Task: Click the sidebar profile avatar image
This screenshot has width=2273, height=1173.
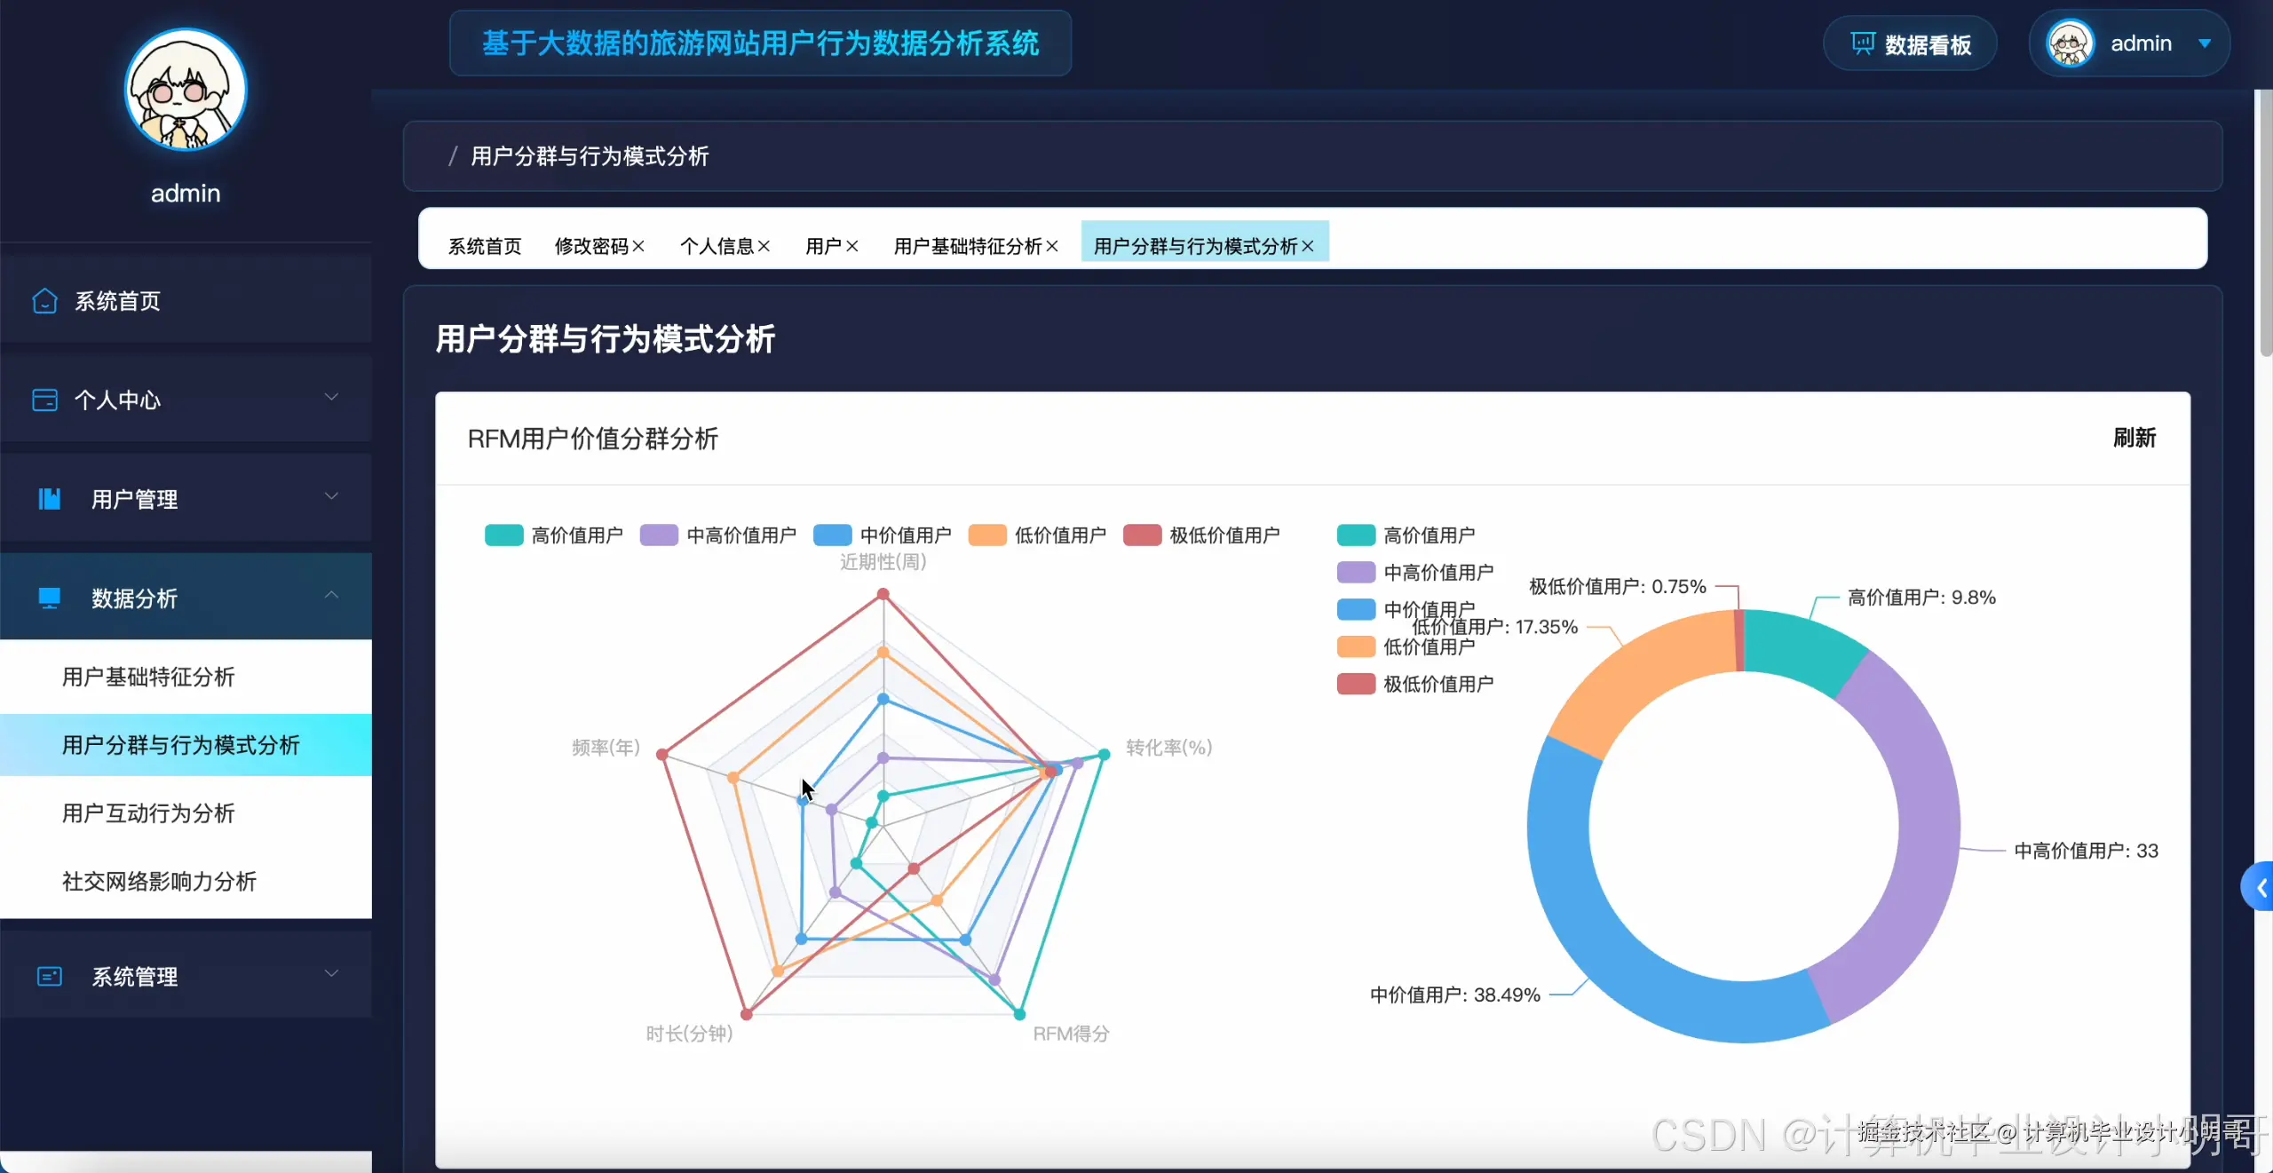Action: [185, 90]
